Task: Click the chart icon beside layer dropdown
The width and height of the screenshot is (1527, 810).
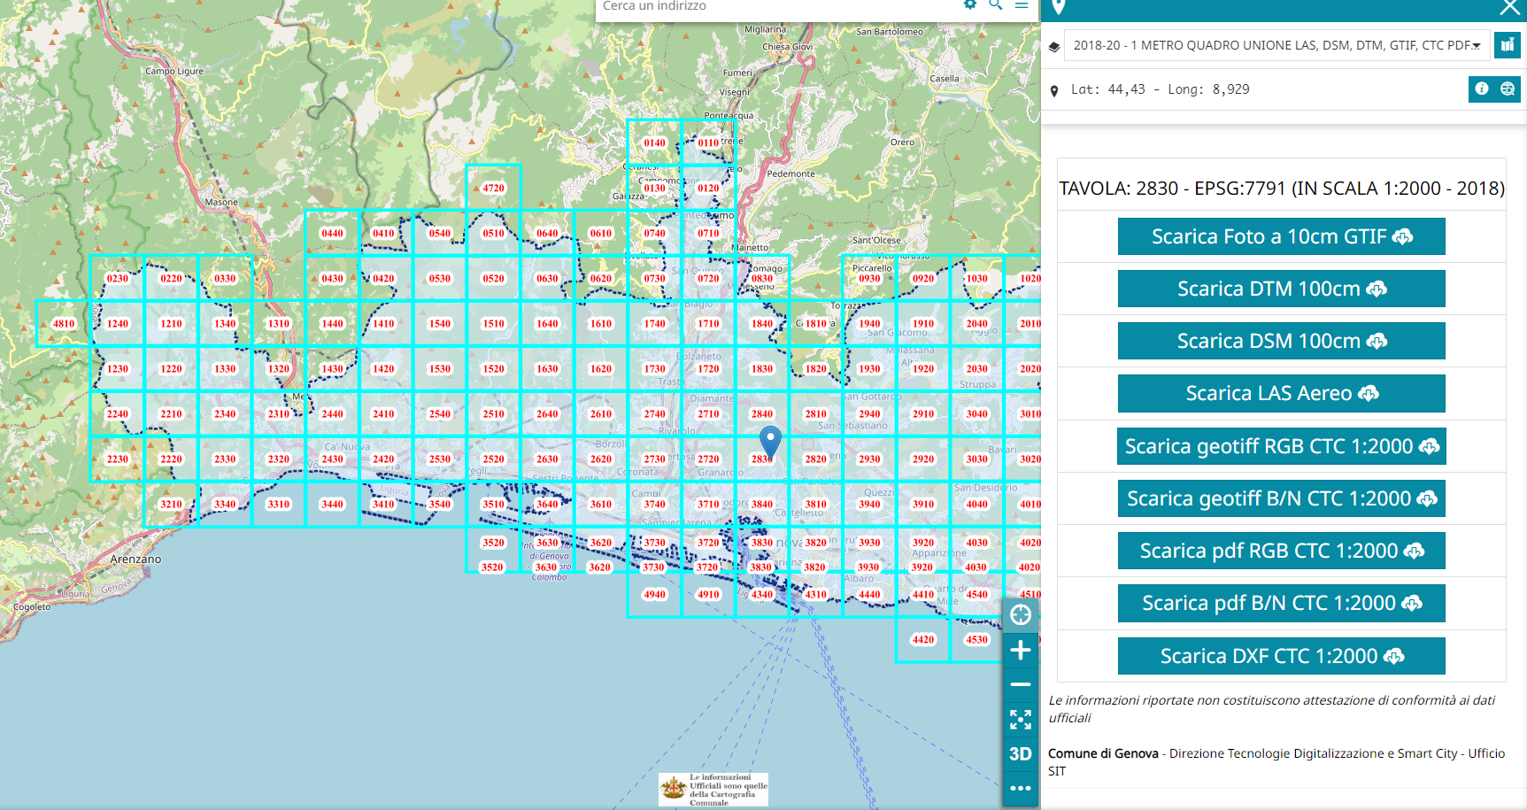Action: point(1507,45)
